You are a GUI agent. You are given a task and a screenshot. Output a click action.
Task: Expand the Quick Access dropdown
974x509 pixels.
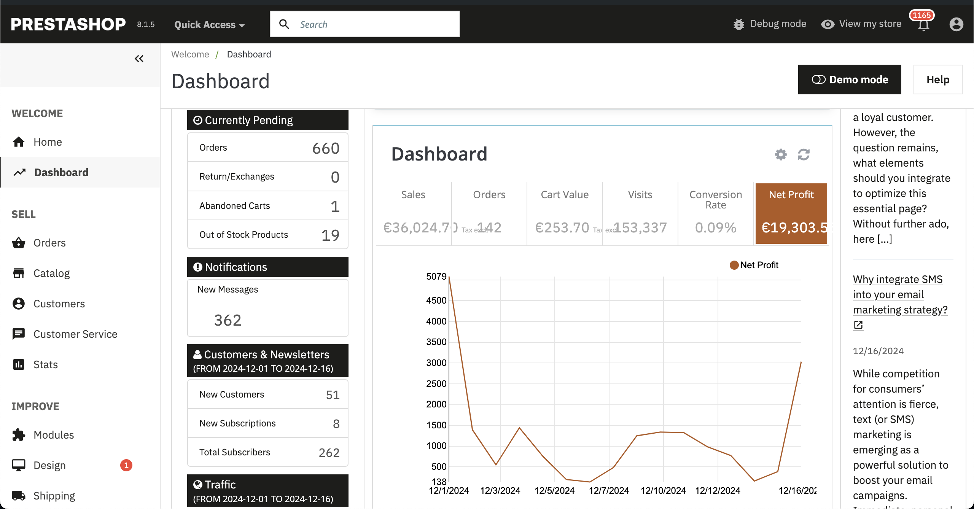[x=209, y=25]
